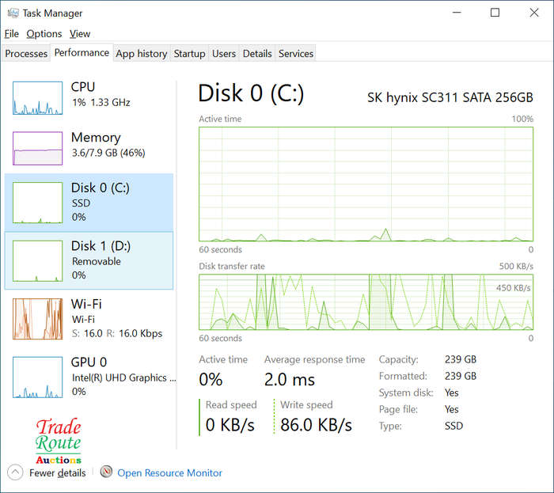The image size is (554, 493).
Task: Click the '450 KB/s' graph label
Action: pos(513,288)
